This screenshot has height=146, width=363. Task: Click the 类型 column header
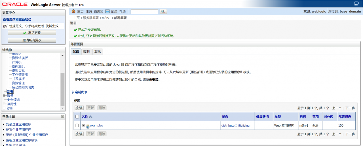pyautogui.click(x=277, y=117)
